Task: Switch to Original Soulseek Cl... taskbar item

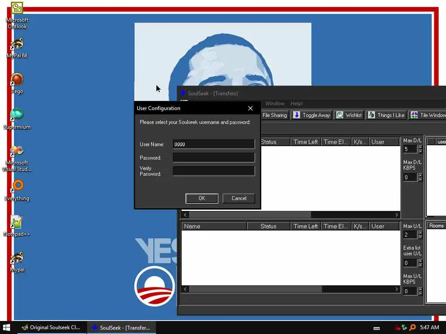Action: [52, 327]
